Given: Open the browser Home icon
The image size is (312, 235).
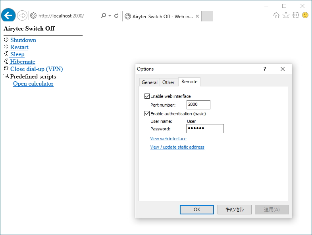Looking at the screenshot, I should coord(276,15).
